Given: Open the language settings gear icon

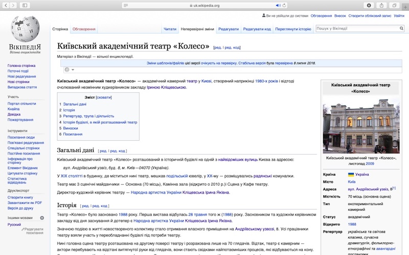Looking at the screenshot, I should click(x=42, y=218).
